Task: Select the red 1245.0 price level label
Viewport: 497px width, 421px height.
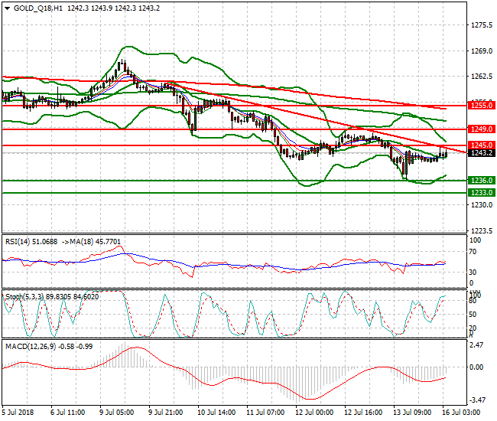Action: point(482,145)
